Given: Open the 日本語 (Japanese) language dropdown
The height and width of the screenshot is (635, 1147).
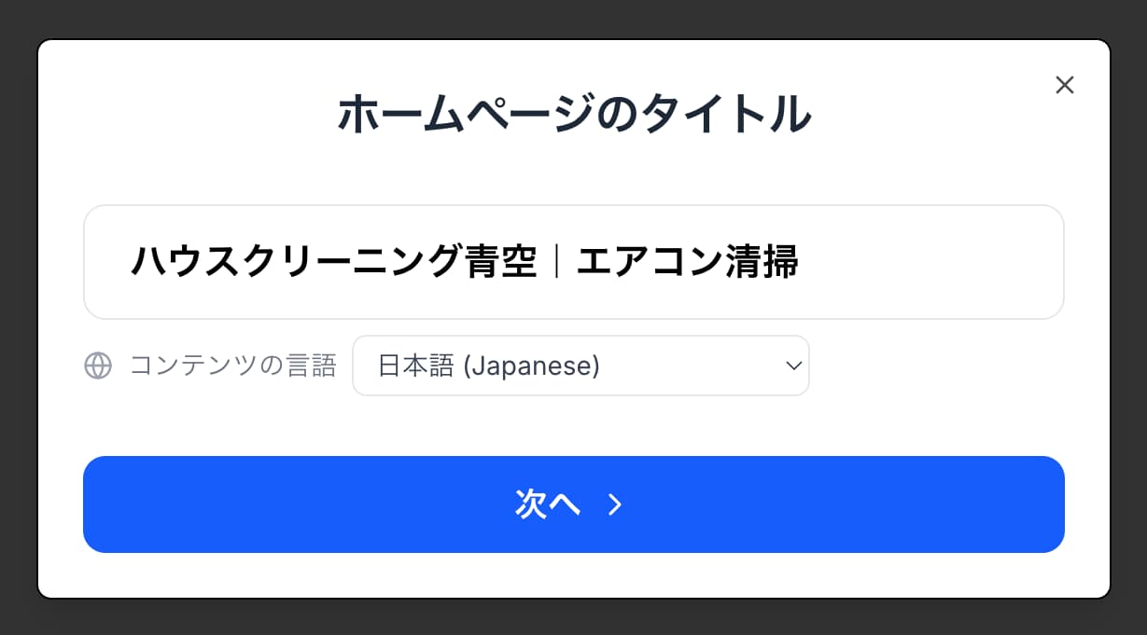Looking at the screenshot, I should pyautogui.click(x=580, y=366).
